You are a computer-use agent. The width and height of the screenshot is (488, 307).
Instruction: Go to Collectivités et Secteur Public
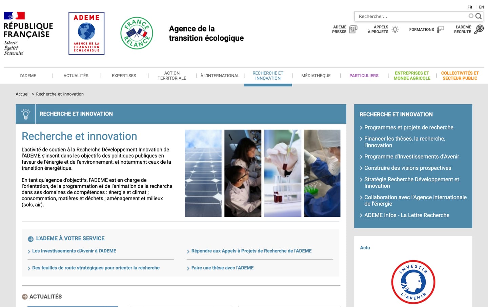point(460,76)
